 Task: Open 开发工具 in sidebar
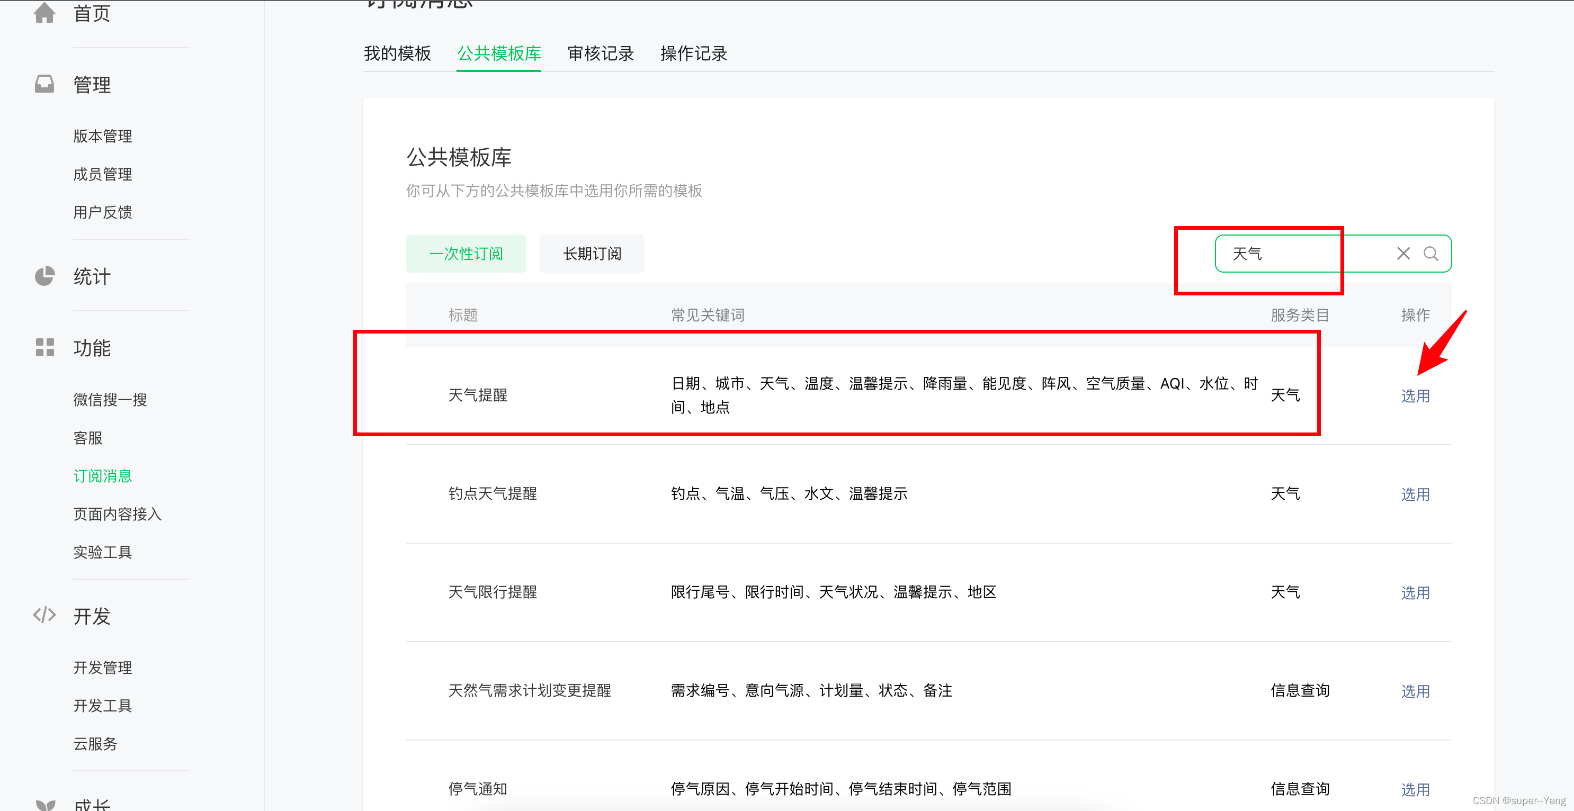pos(103,705)
